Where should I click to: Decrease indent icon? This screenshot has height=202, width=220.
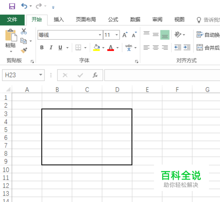[x=178, y=48]
